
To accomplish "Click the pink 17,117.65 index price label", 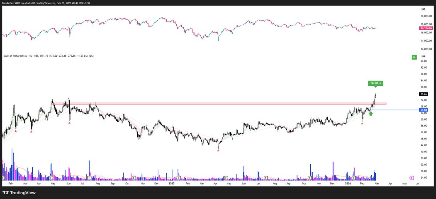I will pos(425,28).
